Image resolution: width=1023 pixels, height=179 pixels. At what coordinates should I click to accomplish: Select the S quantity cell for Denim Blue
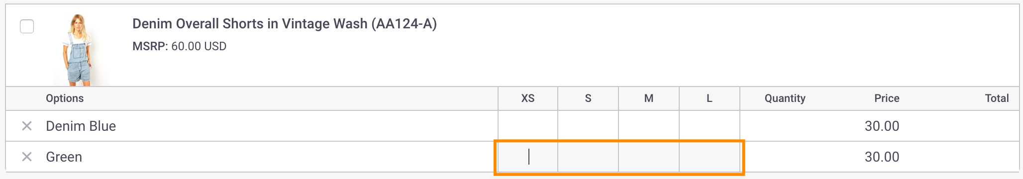588,126
